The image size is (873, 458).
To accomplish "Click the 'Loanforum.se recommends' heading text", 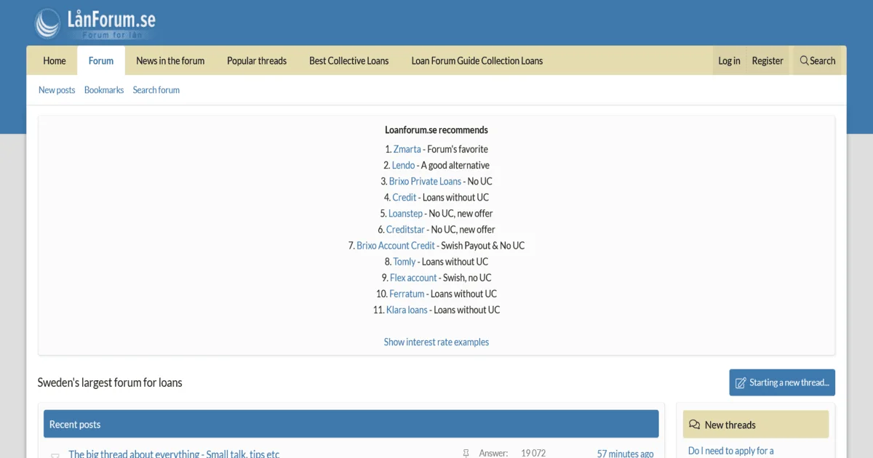I will coord(436,130).
